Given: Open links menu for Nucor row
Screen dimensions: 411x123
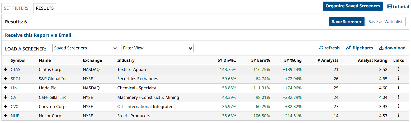Looking at the screenshot, I should point(398,115).
